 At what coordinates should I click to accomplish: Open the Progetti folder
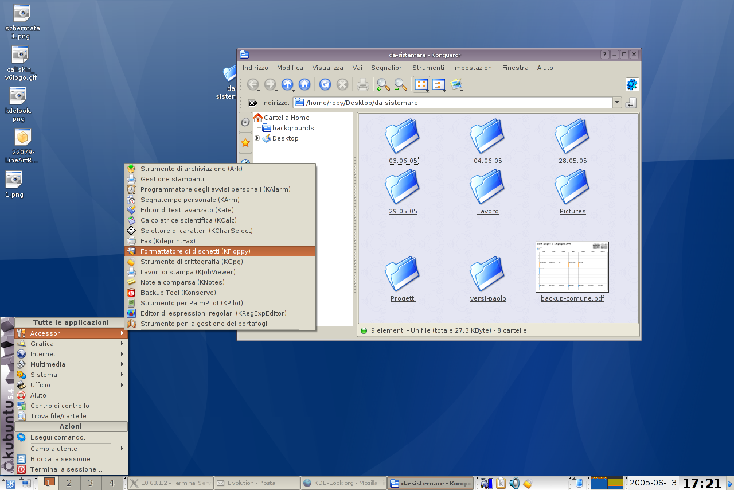pyautogui.click(x=403, y=279)
